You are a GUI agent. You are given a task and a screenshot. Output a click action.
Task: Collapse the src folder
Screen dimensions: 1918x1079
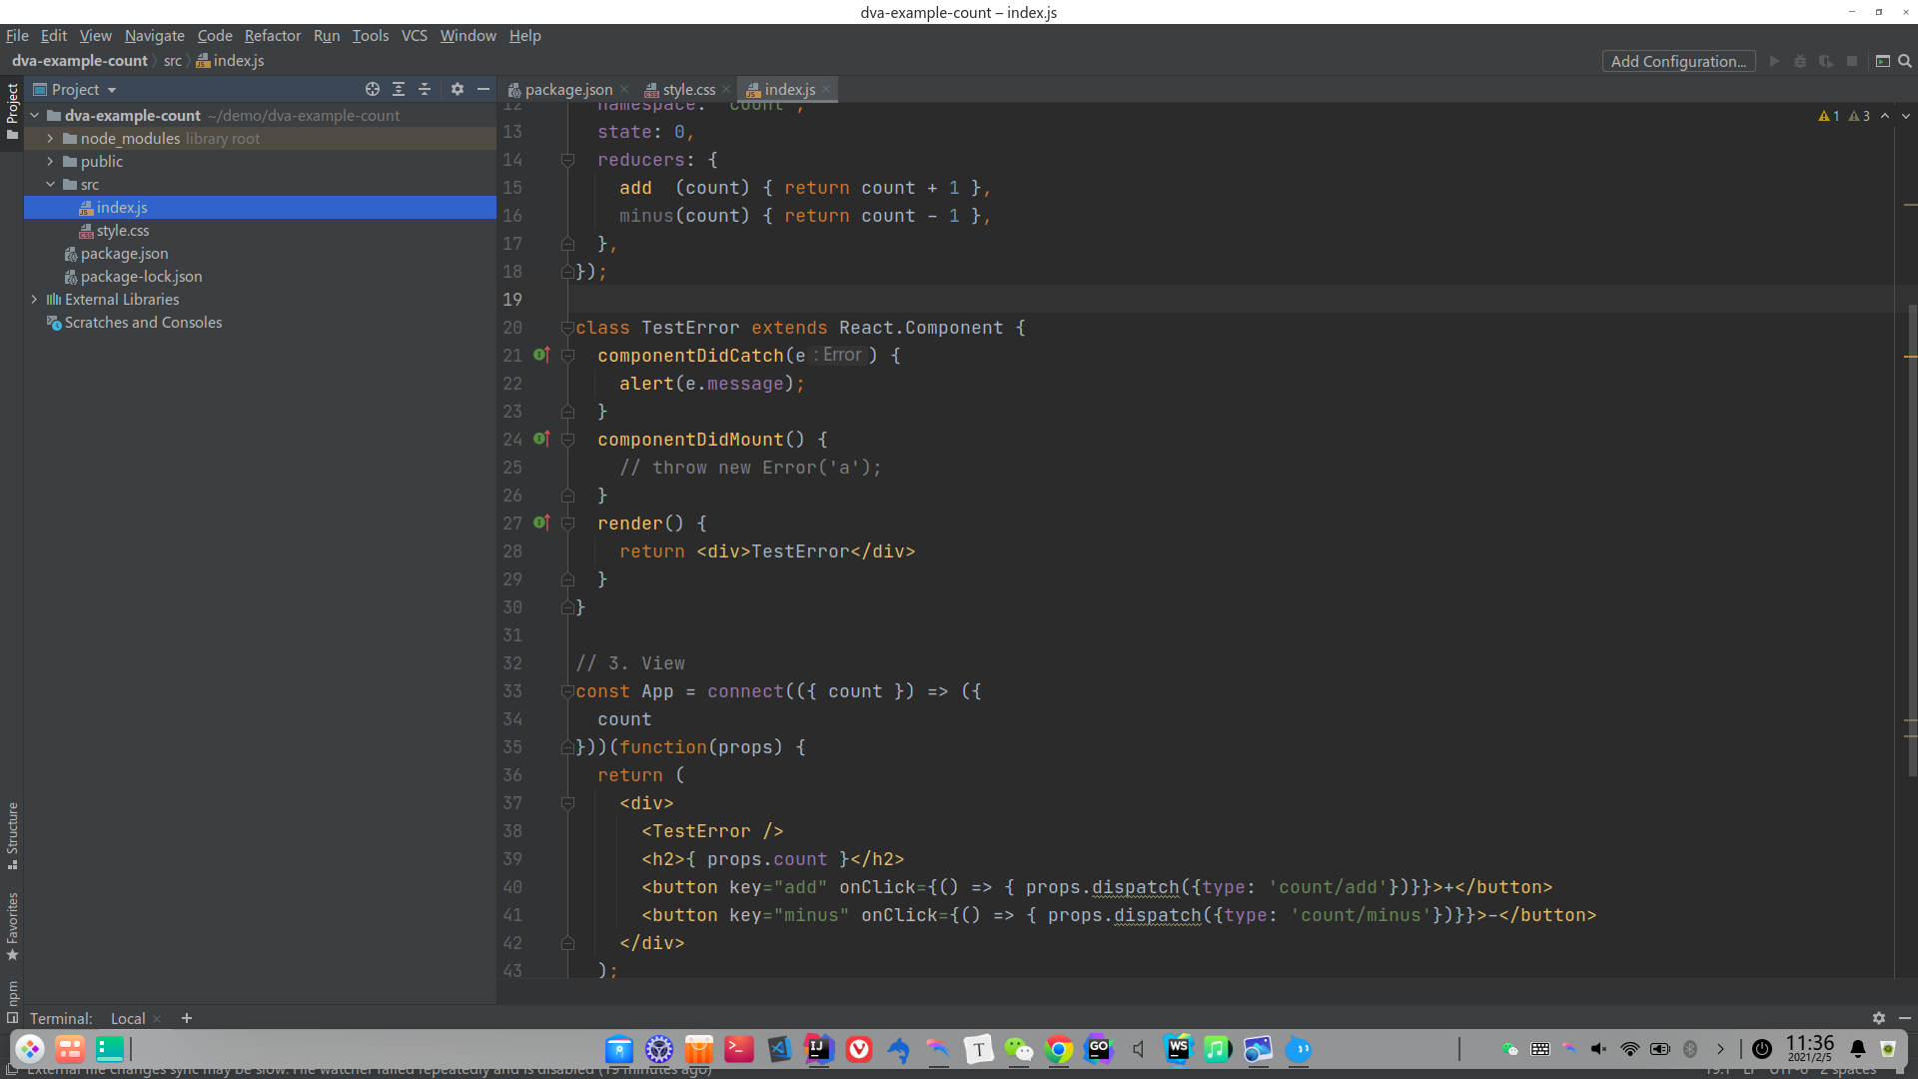tap(50, 185)
